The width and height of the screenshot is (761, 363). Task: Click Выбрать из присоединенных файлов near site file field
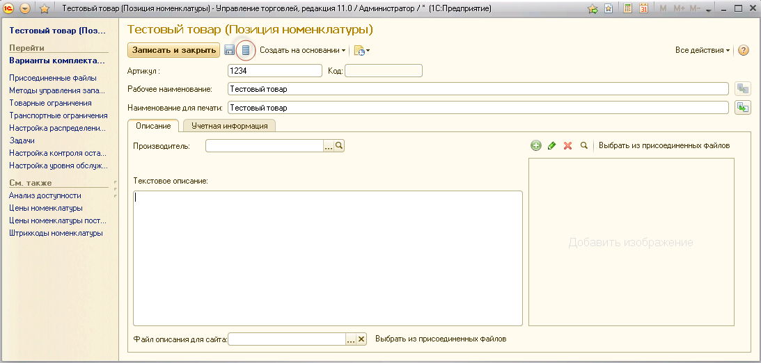click(x=441, y=339)
